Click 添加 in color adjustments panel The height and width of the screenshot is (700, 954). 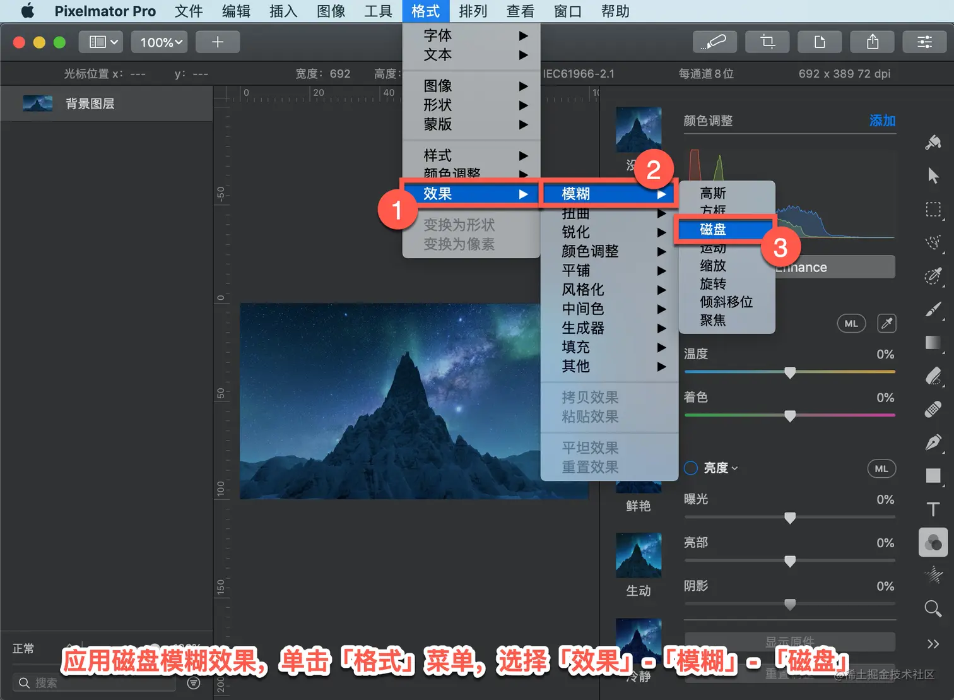[882, 121]
